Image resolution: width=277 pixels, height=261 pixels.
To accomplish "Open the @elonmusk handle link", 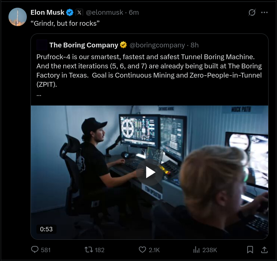I will pyautogui.click(x=104, y=12).
